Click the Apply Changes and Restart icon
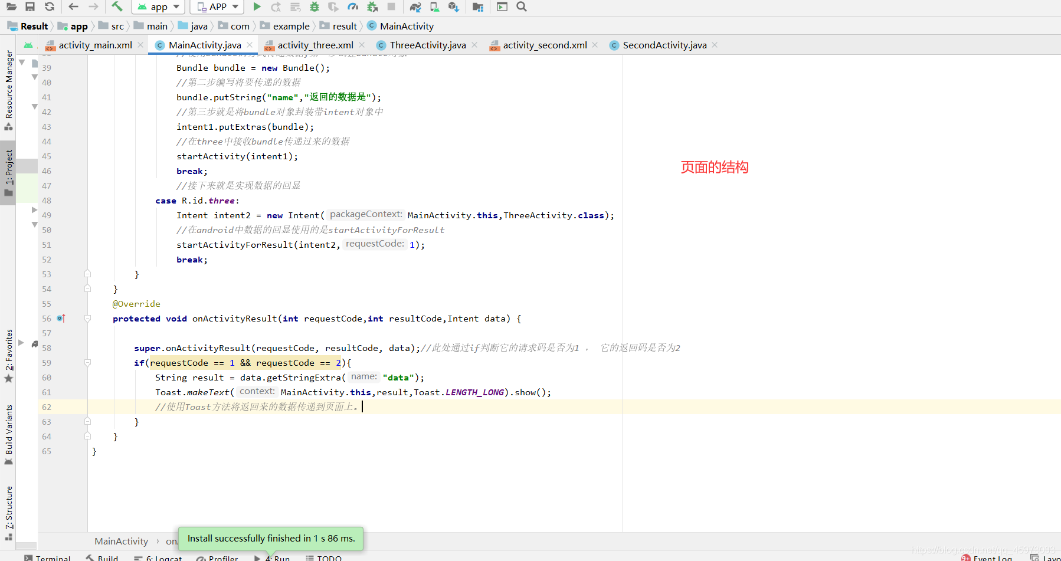Image resolution: width=1061 pixels, height=561 pixels. (x=276, y=6)
